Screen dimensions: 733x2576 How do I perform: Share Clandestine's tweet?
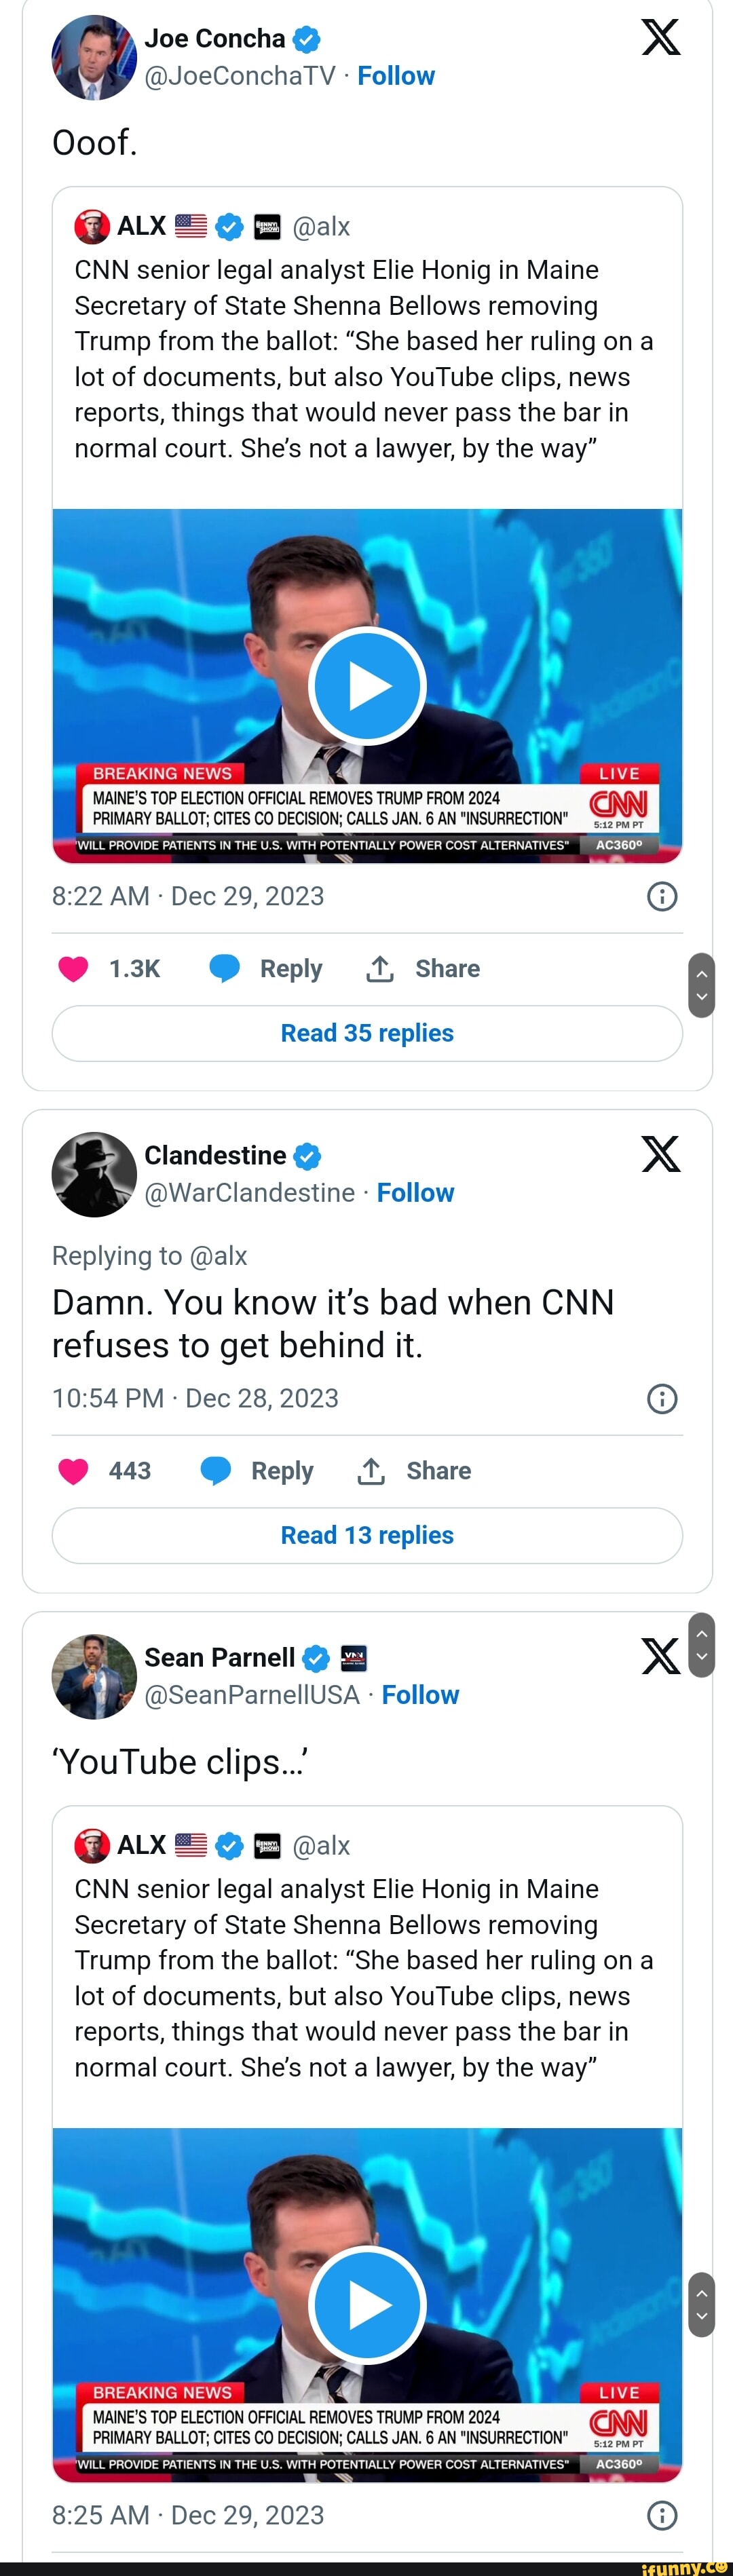(x=415, y=1471)
